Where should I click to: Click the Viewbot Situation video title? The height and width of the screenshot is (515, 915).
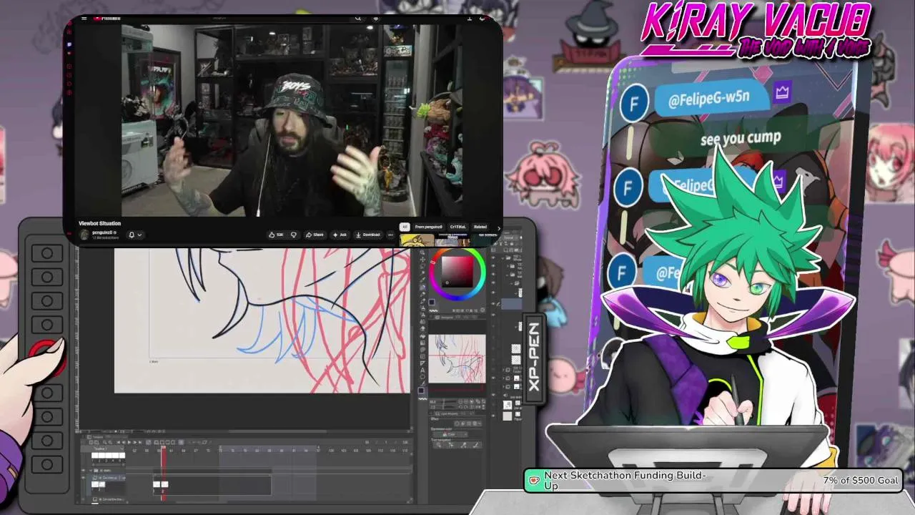point(100,223)
